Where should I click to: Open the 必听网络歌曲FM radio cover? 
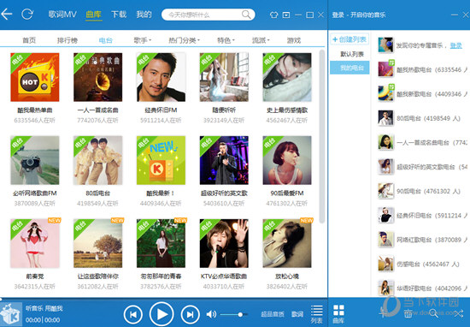[x=35, y=160]
